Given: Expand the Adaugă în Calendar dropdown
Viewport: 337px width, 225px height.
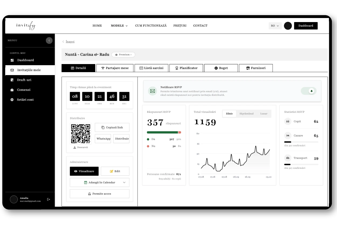Looking at the screenshot, I should (99, 182).
